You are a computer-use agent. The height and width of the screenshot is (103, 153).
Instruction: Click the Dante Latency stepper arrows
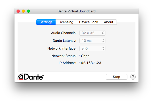point(103,41)
